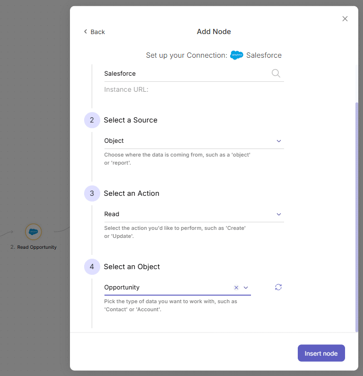This screenshot has width=363, height=376.
Task: Click the 'Select the action you'd like' hint
Action: [175, 232]
